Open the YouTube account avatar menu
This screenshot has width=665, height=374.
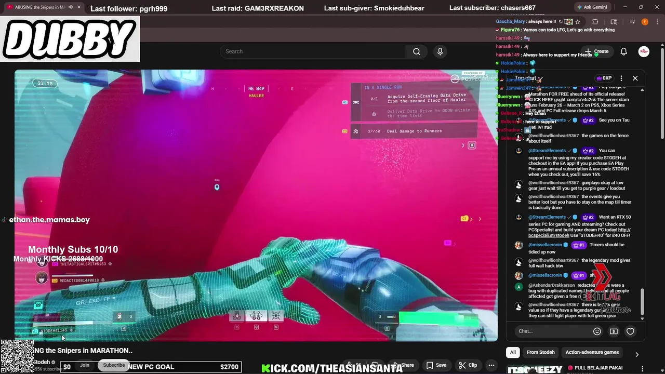coord(644,51)
